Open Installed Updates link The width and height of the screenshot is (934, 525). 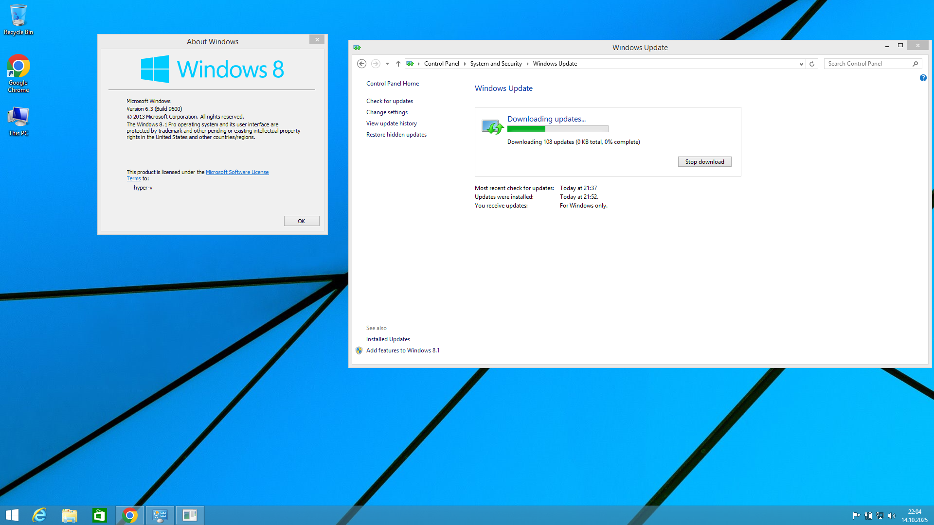coord(388,339)
